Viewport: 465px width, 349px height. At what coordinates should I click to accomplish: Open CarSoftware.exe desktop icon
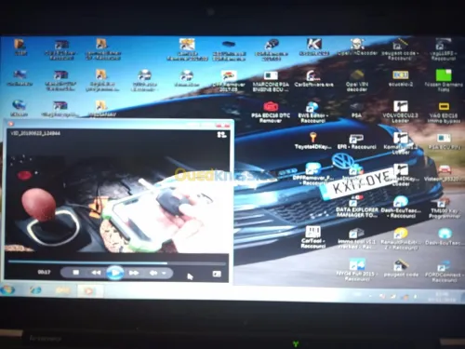coord(313,79)
